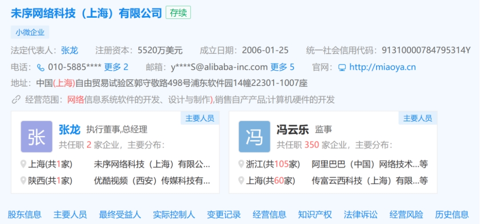Click the 执行董事,总经理 title text
Screen dimensions: 480x224
click(117, 130)
